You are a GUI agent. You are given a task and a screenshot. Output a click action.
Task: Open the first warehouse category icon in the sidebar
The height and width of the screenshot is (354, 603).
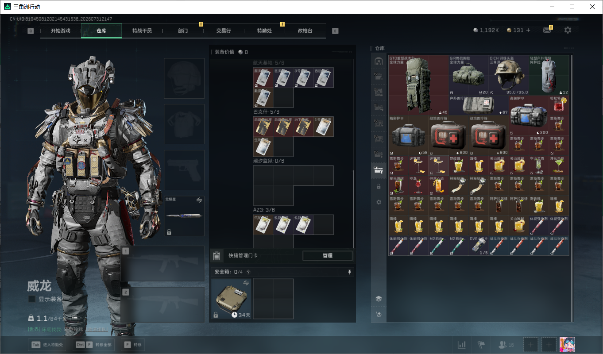pos(379,62)
